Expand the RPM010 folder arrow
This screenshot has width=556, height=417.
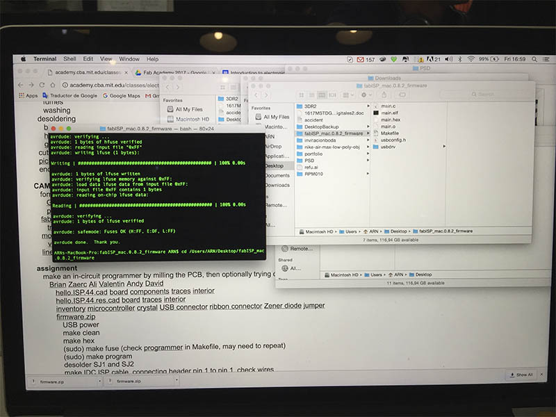click(x=368, y=174)
